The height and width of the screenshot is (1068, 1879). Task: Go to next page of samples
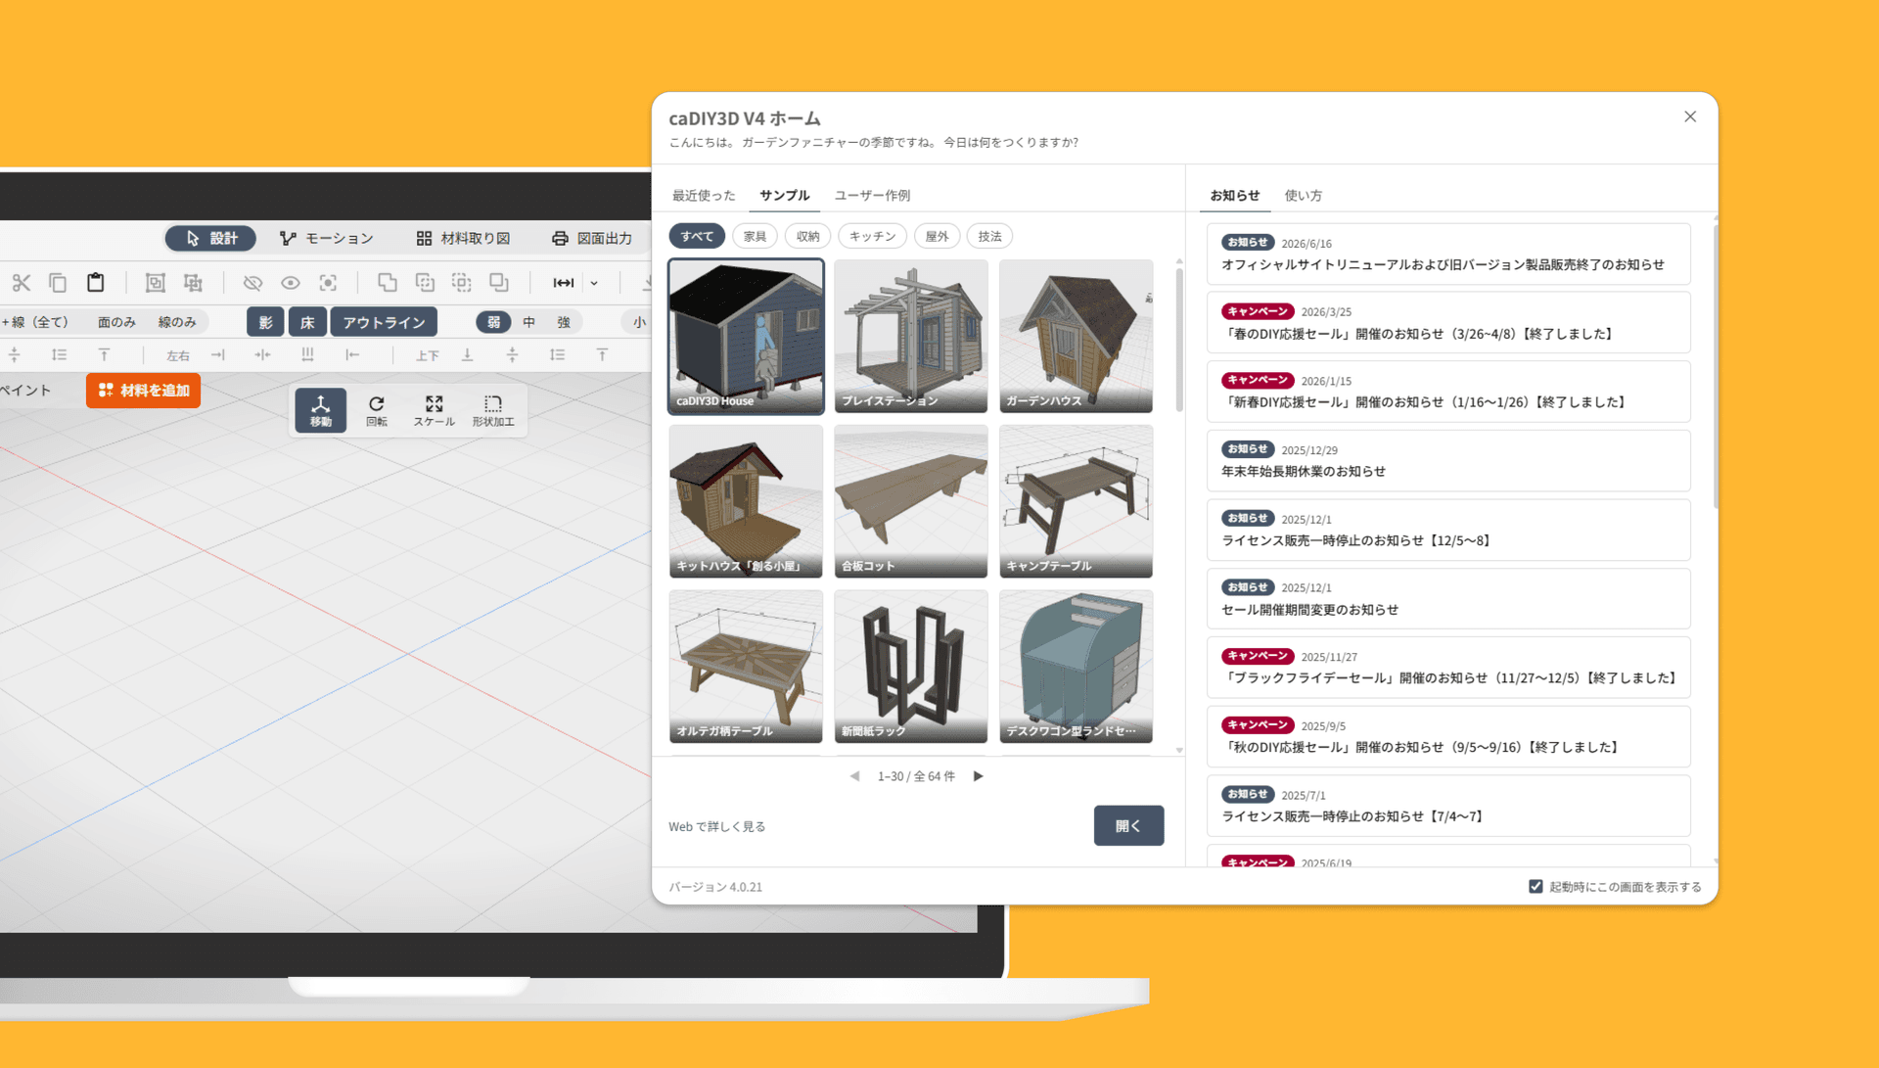pyautogui.click(x=978, y=776)
